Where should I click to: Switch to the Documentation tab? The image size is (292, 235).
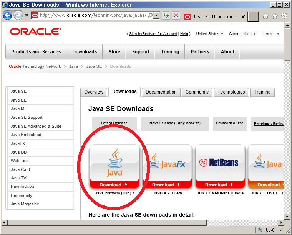pos(161,92)
